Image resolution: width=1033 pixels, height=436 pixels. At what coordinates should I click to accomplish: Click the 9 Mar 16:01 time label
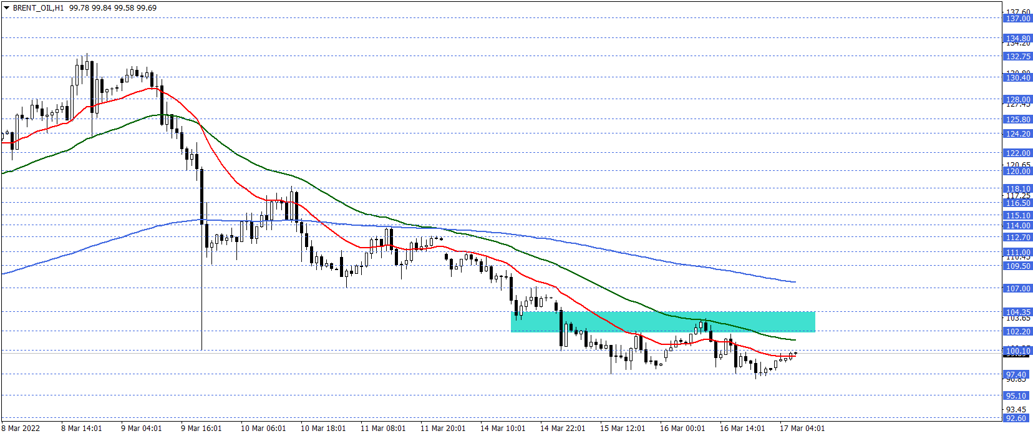point(201,429)
